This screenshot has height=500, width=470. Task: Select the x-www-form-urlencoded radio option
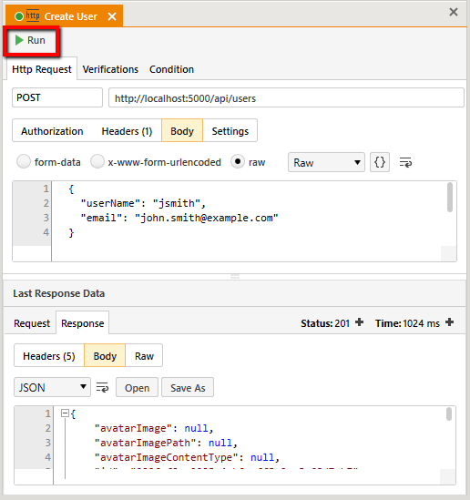97,161
